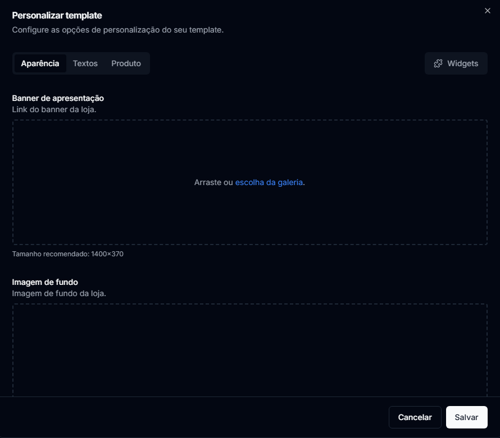Screen dimensions: 500x438
Task: Select the Aparência tab
Action: 40,63
